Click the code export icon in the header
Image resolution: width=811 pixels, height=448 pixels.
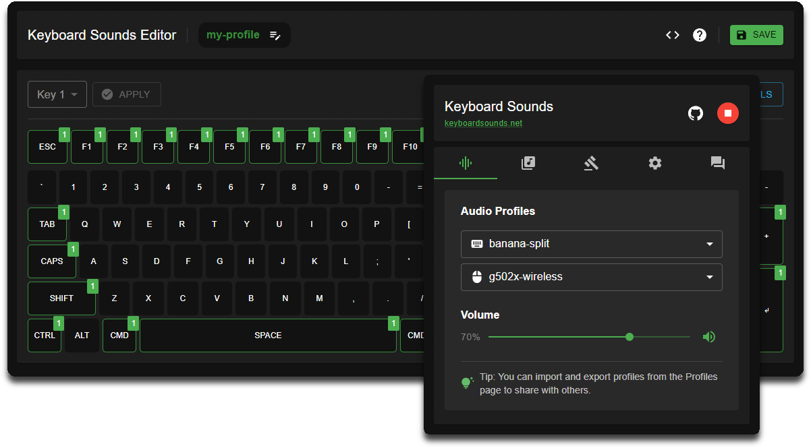click(x=672, y=34)
